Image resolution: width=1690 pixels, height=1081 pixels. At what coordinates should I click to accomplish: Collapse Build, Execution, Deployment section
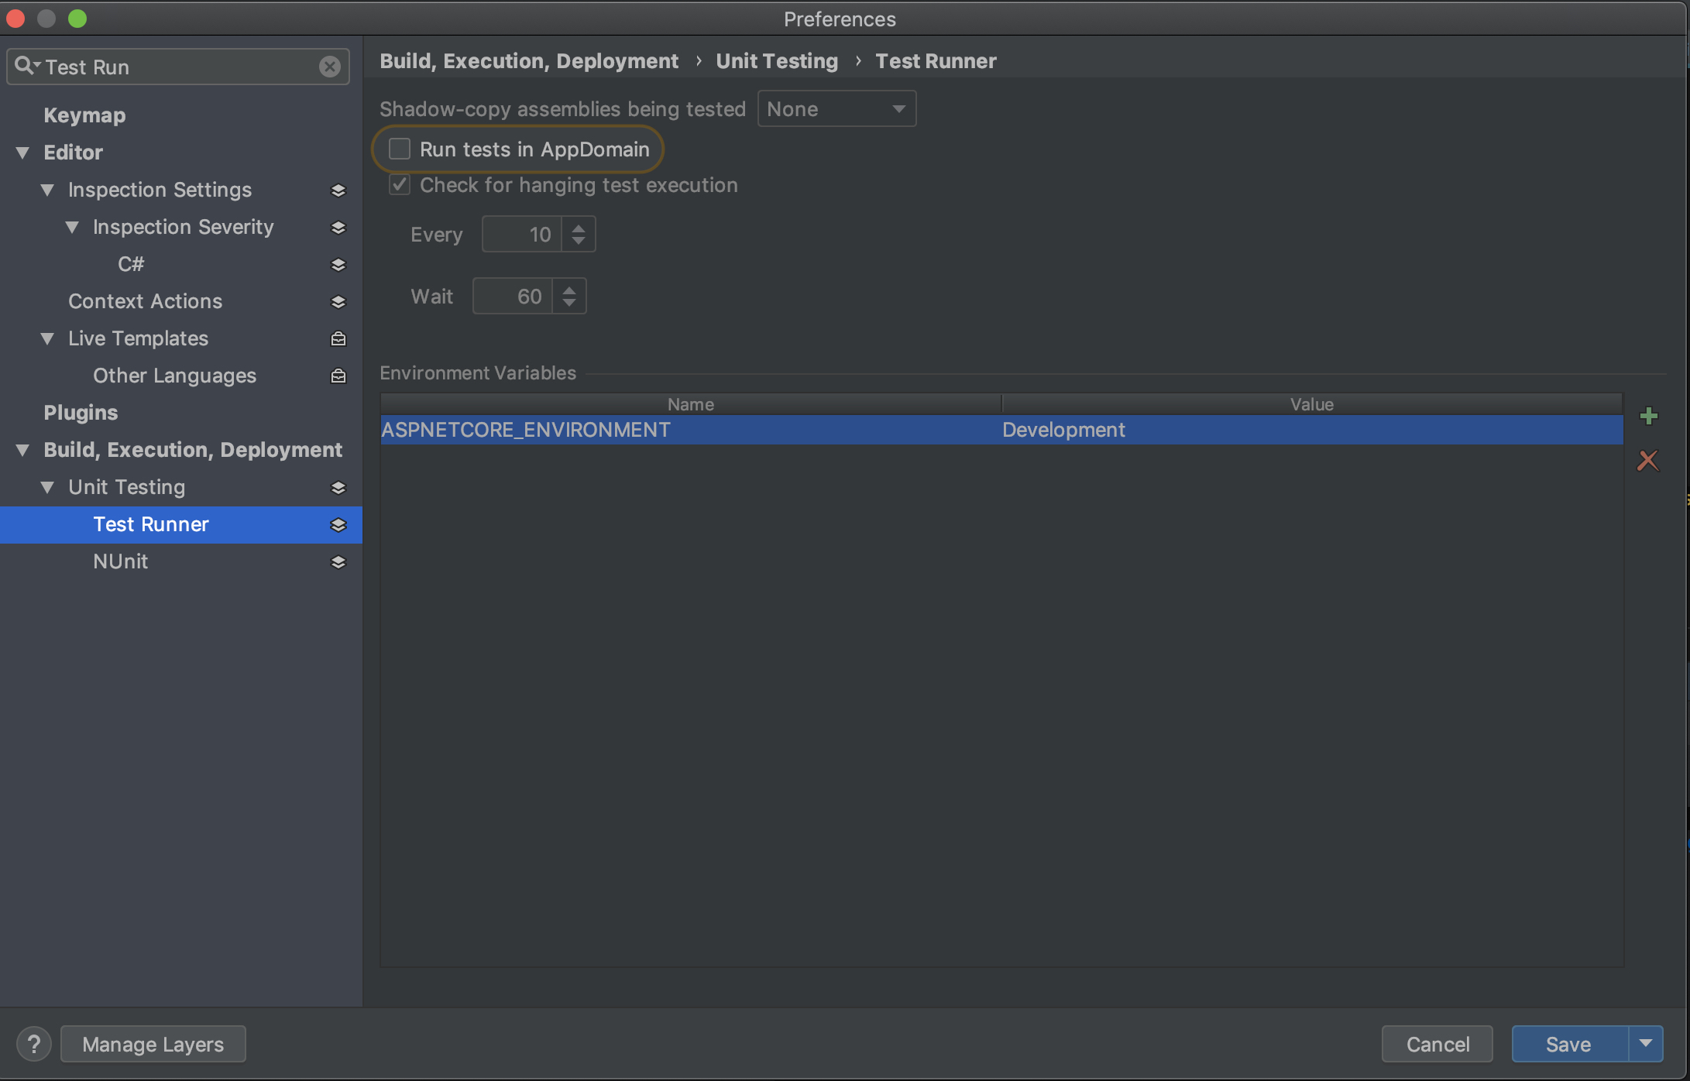[22, 450]
